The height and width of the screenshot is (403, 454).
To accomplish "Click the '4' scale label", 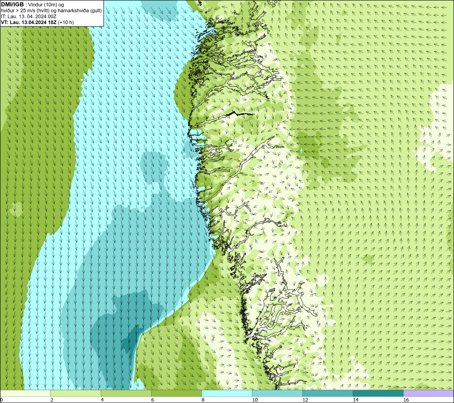I will [102, 400].
